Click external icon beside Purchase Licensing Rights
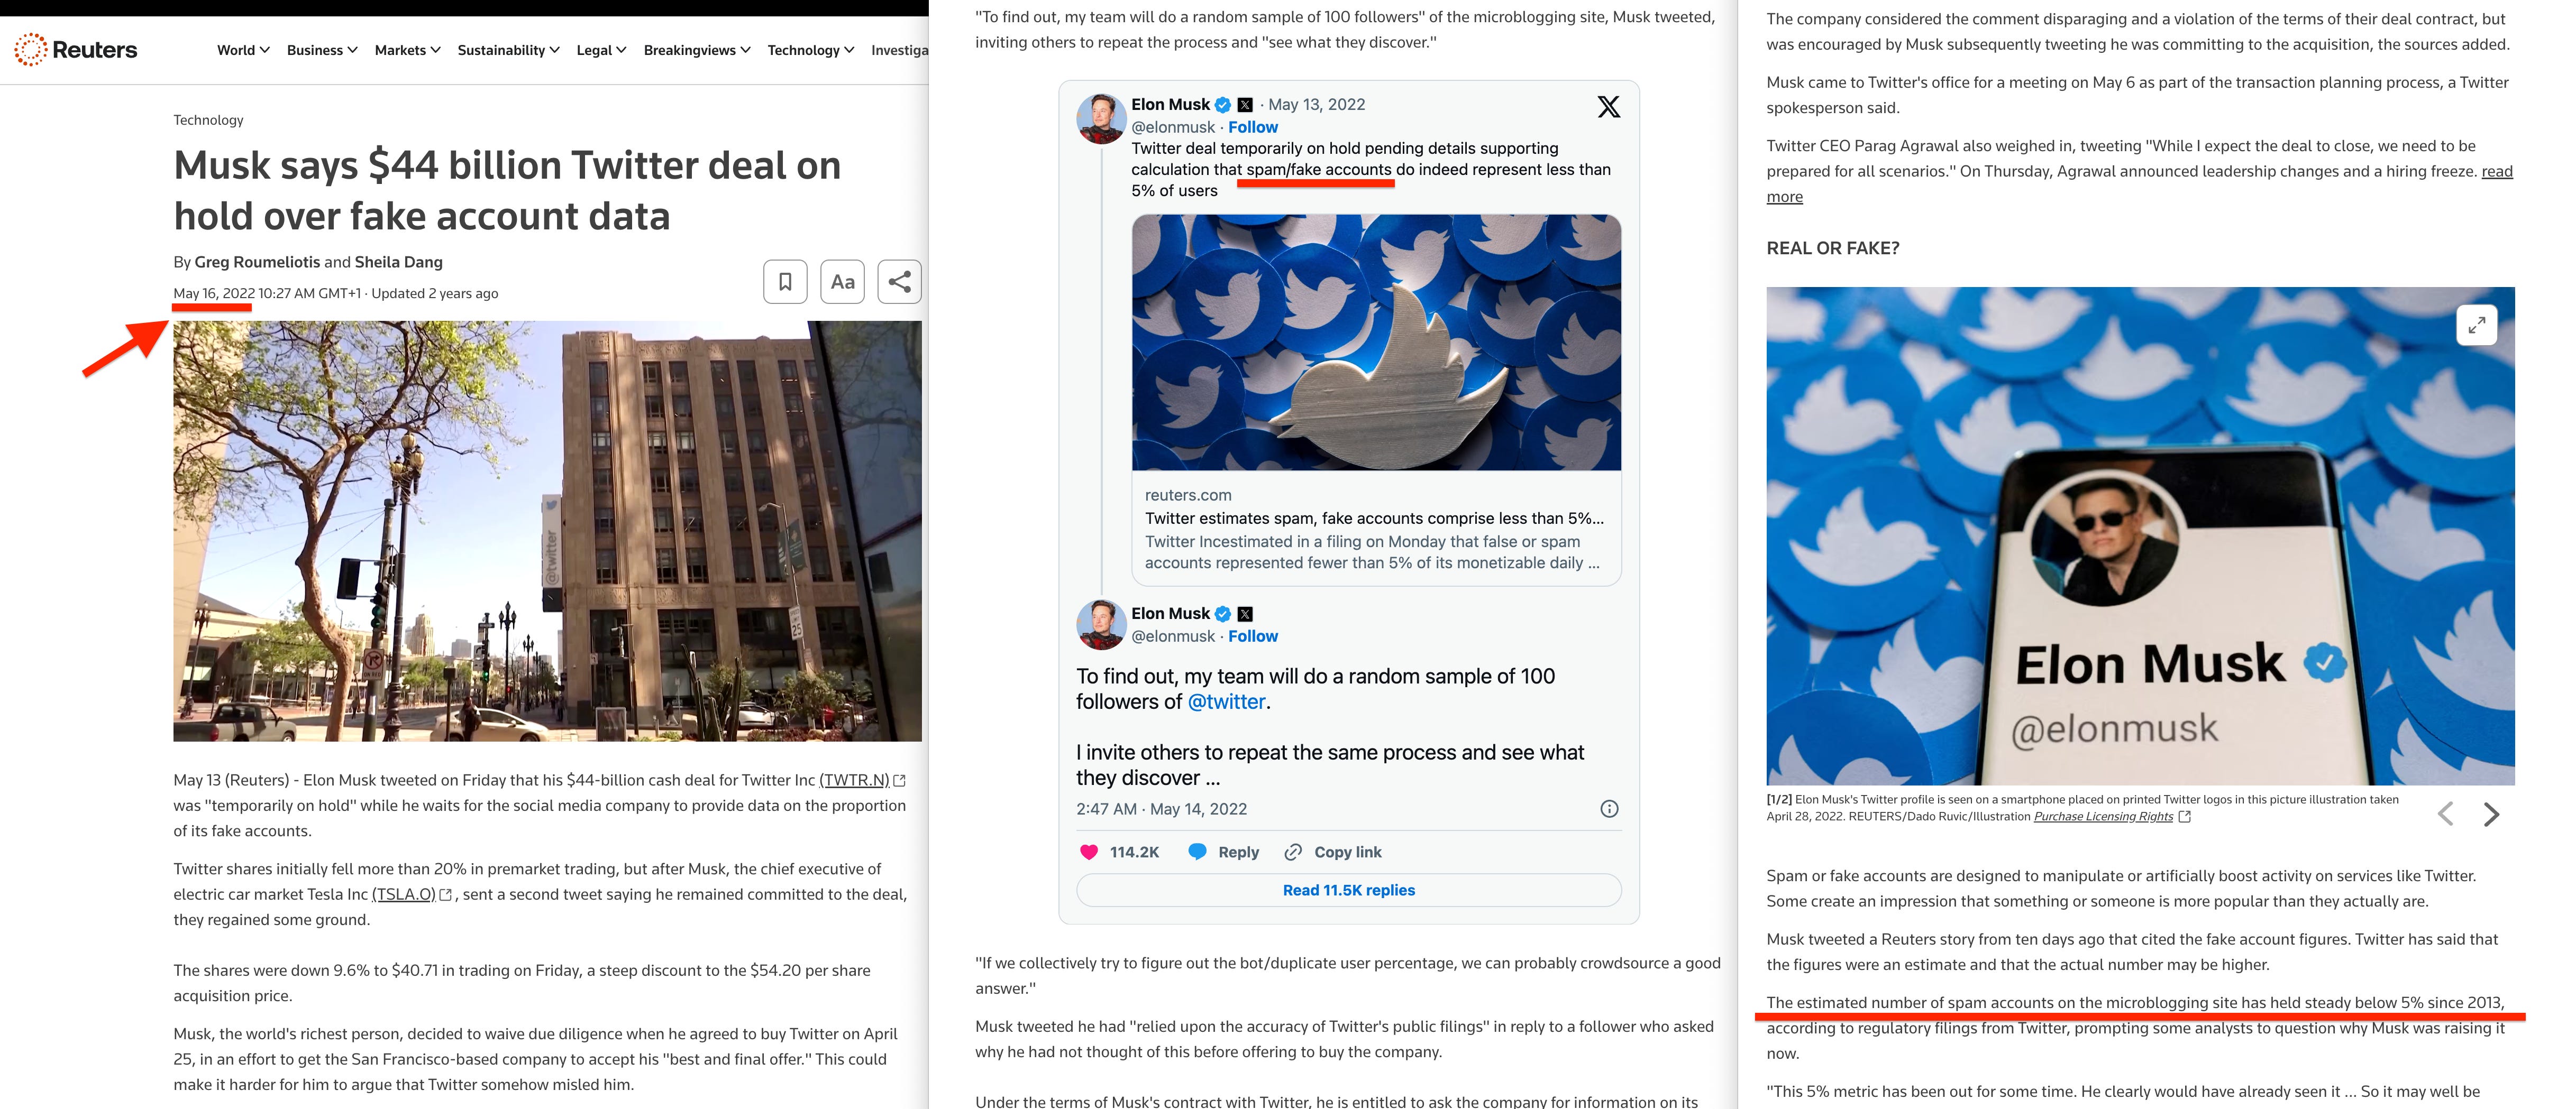Image resolution: width=2576 pixels, height=1109 pixels. (2185, 817)
